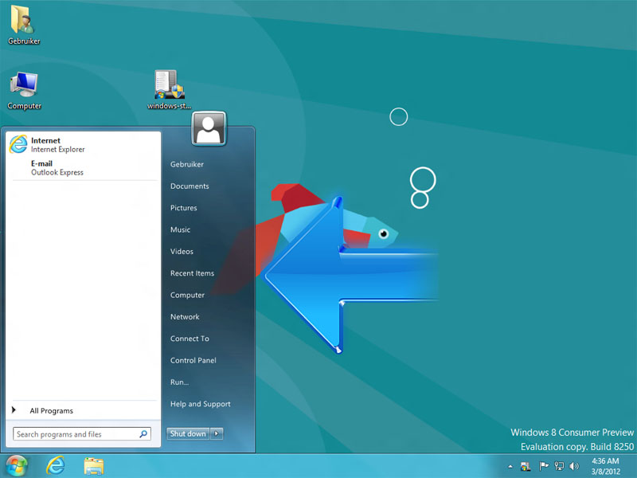The image size is (637, 478).
Task: Open E-mail Outlook Express entry
Action: point(84,168)
